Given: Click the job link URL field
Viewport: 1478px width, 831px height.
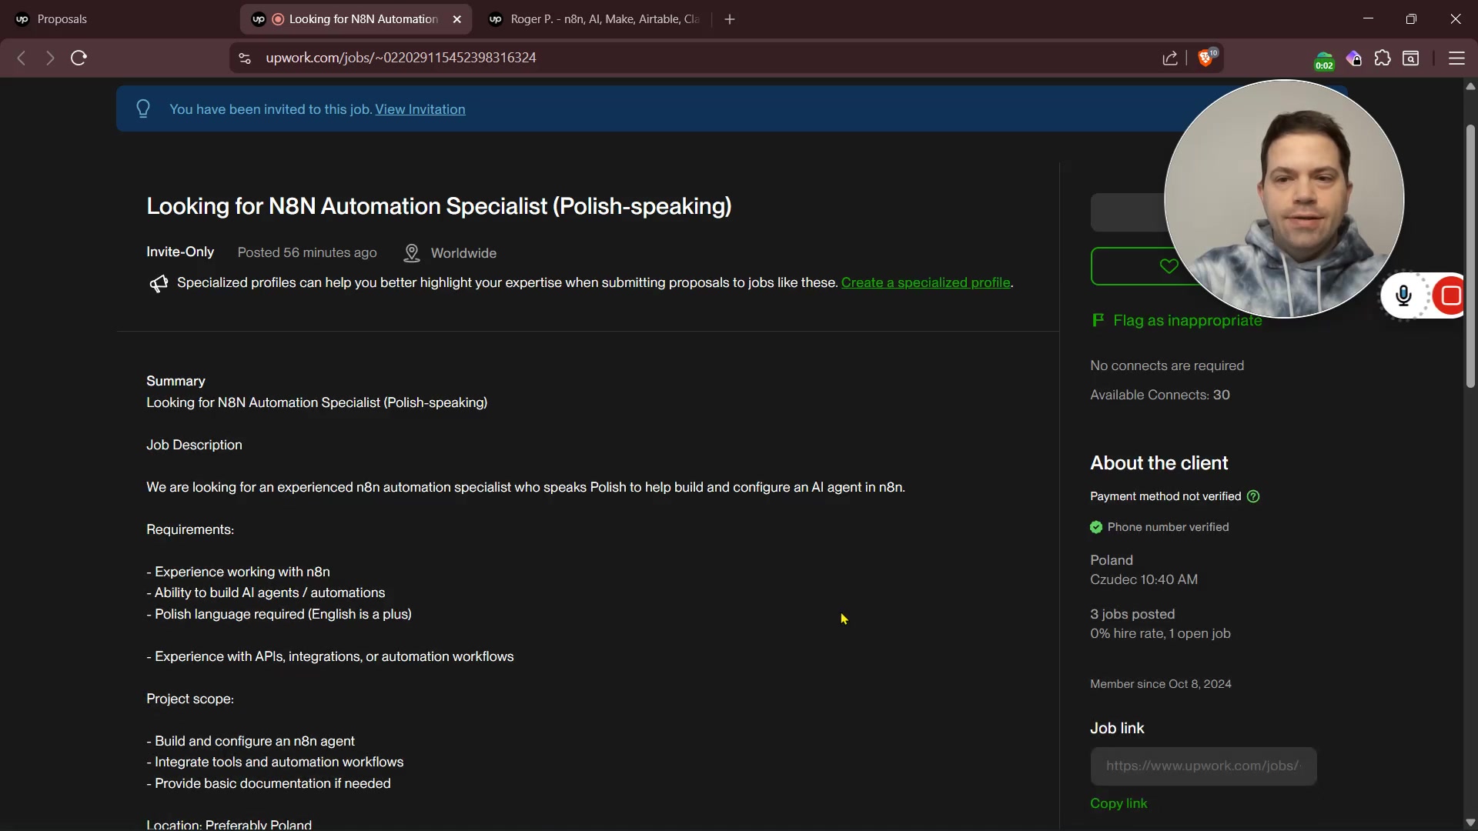Looking at the screenshot, I should click(x=1202, y=766).
